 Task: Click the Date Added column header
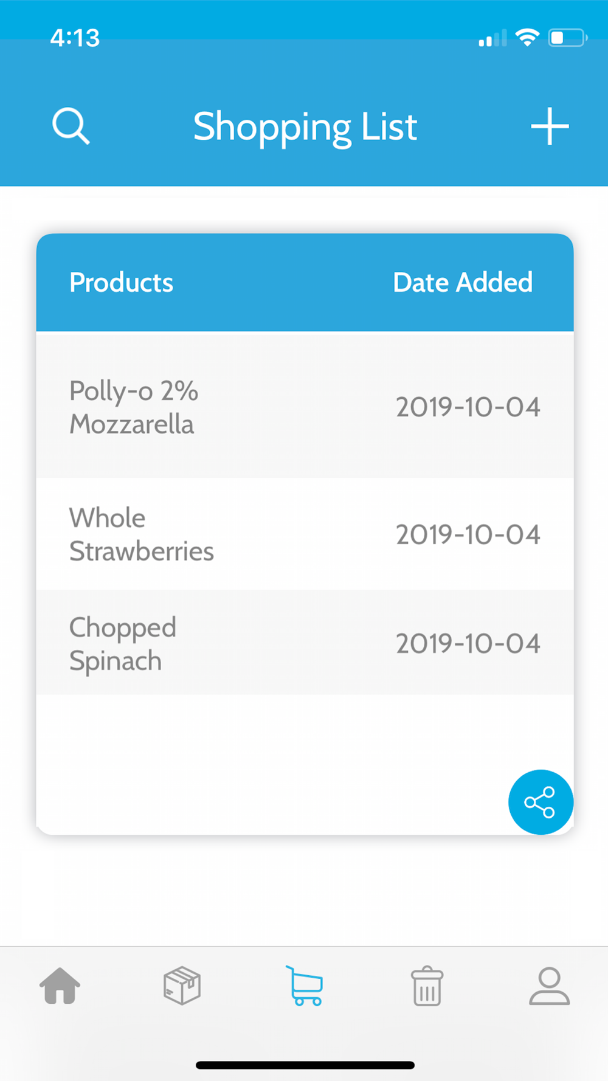click(x=463, y=282)
